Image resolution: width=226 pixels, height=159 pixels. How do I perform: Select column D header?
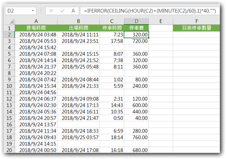pyautogui.click(x=136, y=21)
